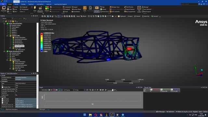Screen dimensions: 208x117
Task: Toggle the green Maximum column checkbox in Tabular Data
Action: [x=162, y=90]
